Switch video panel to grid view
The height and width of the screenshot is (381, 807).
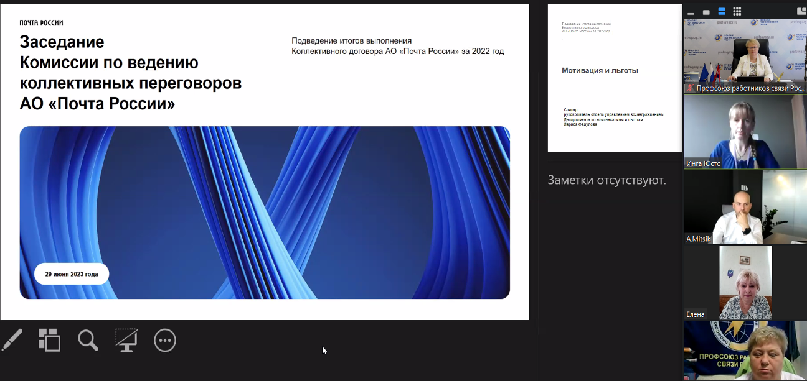[x=737, y=12]
